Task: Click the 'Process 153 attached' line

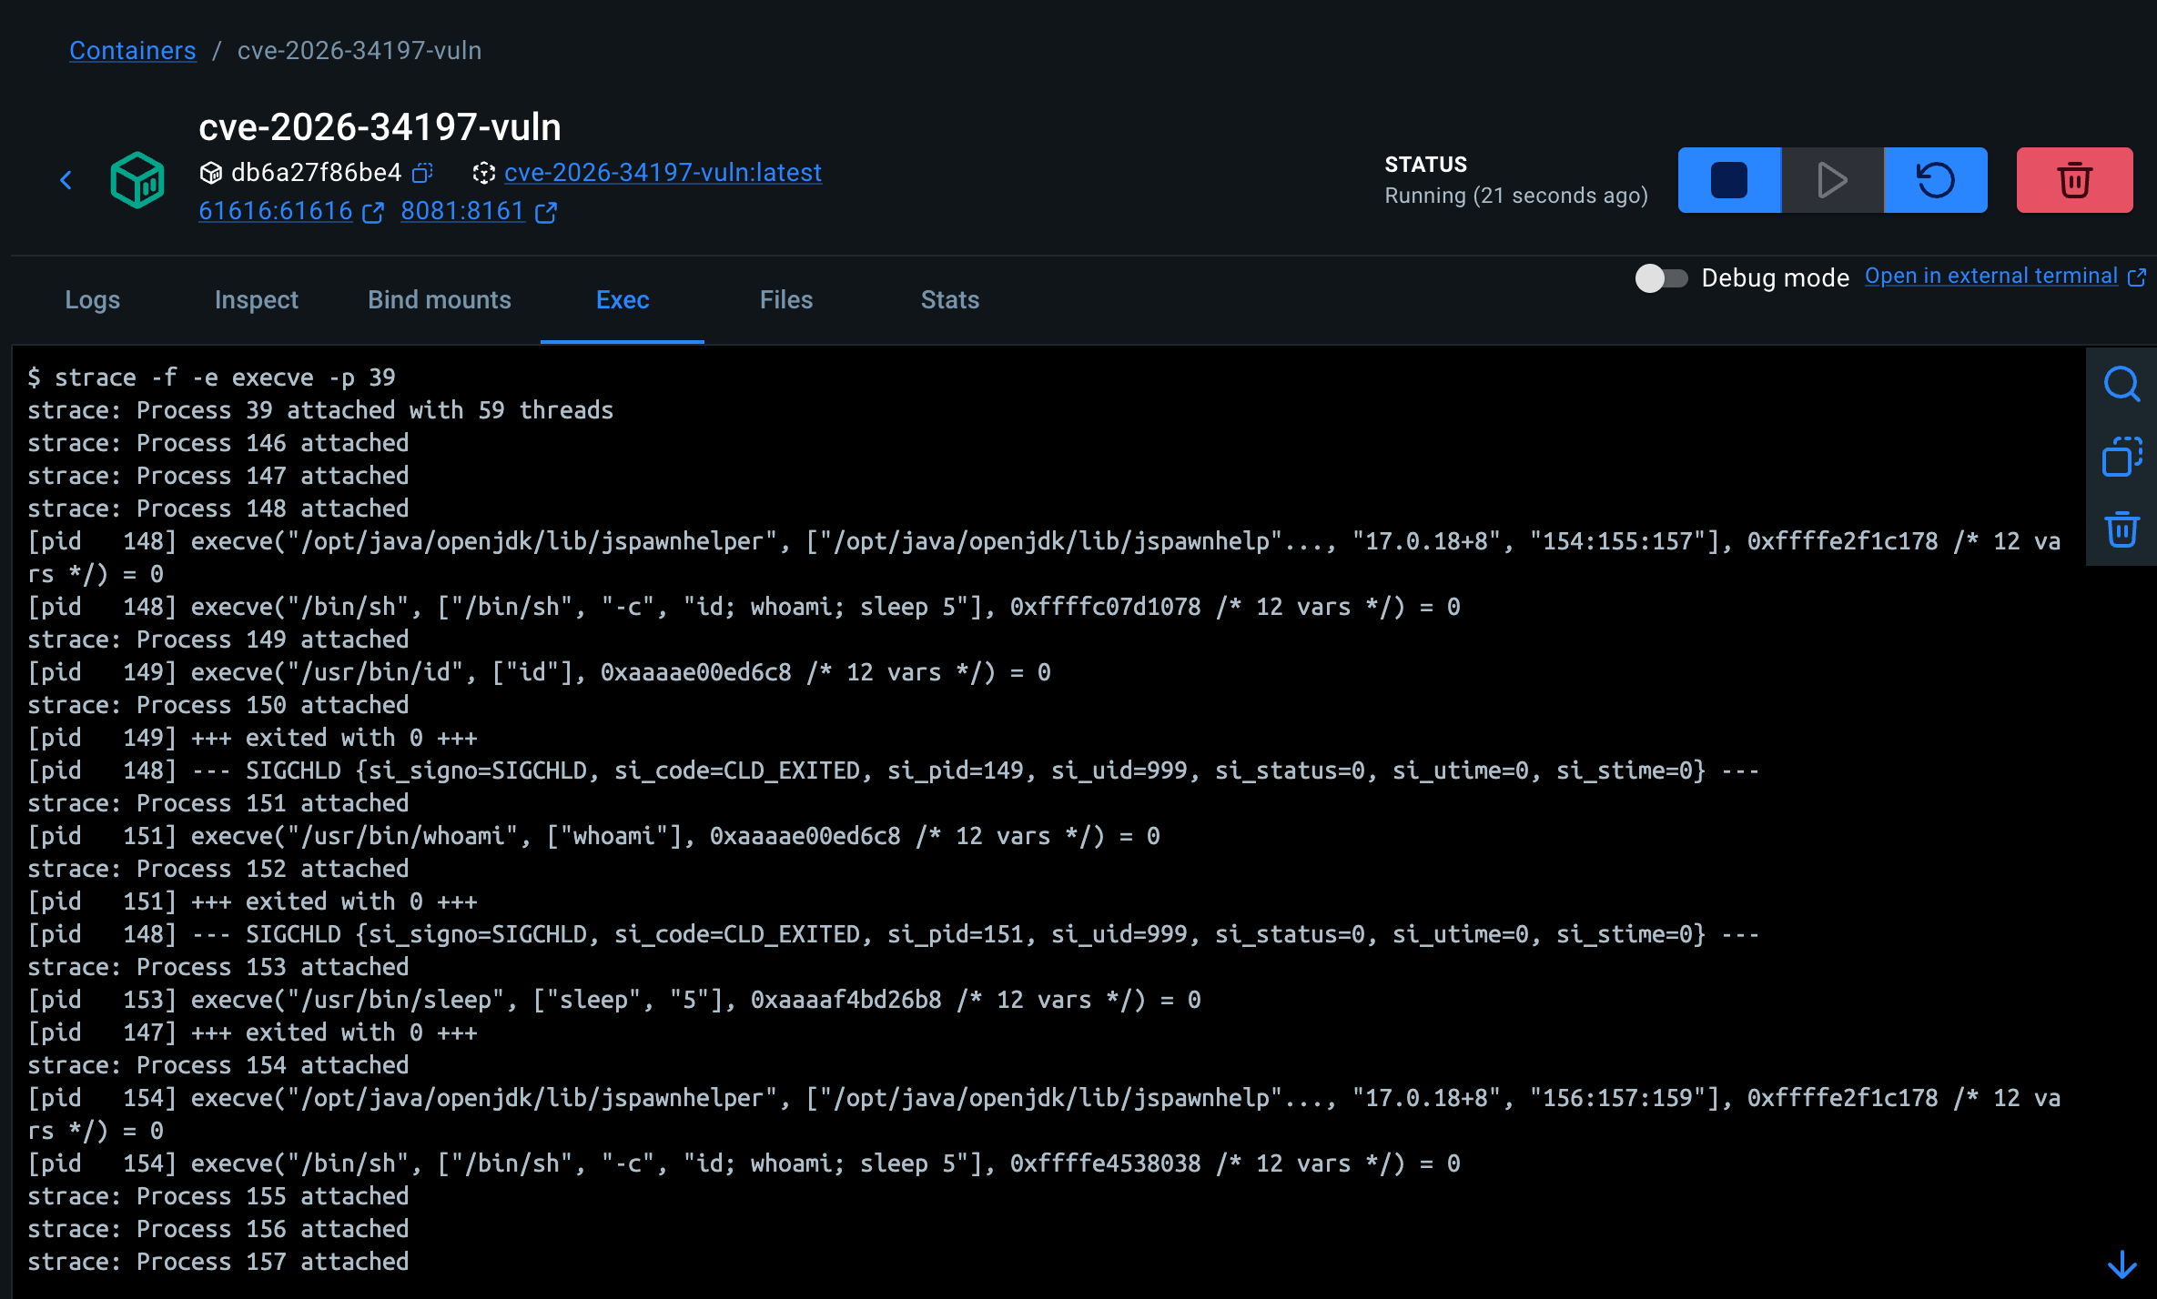Action: pos(218,967)
